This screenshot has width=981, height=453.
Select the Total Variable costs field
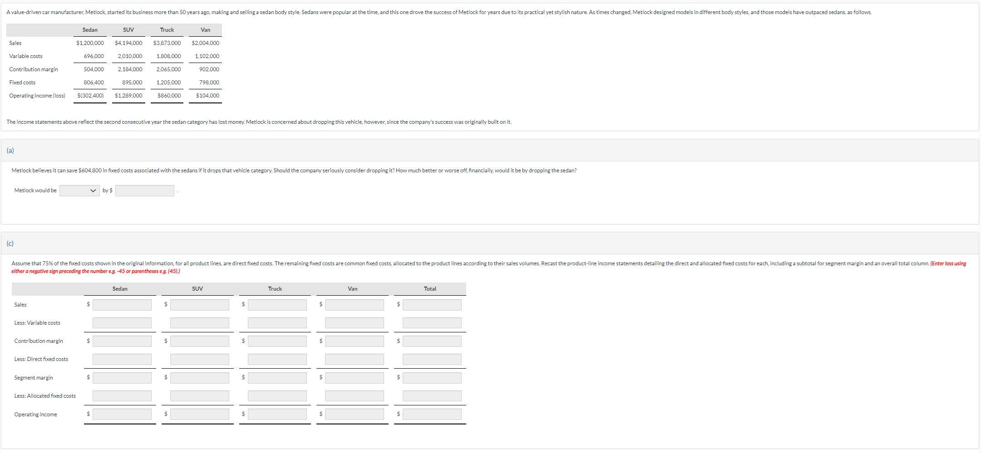point(432,323)
